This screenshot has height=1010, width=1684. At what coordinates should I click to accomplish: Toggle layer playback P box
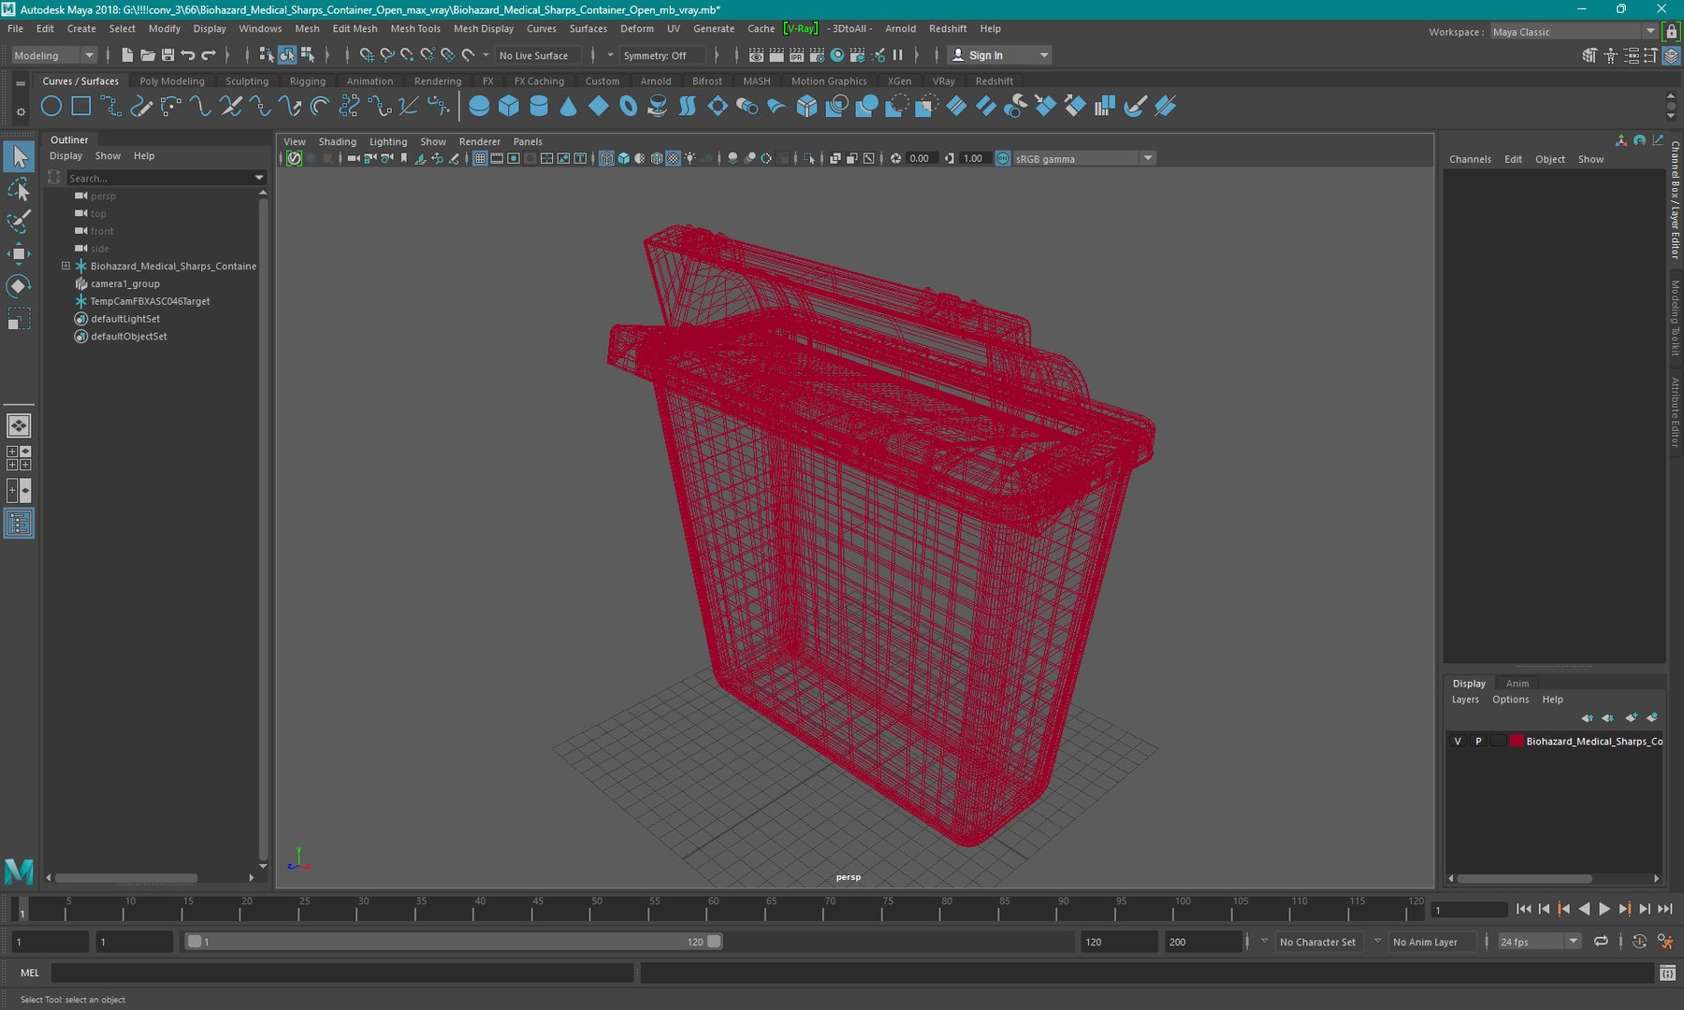[1478, 742]
